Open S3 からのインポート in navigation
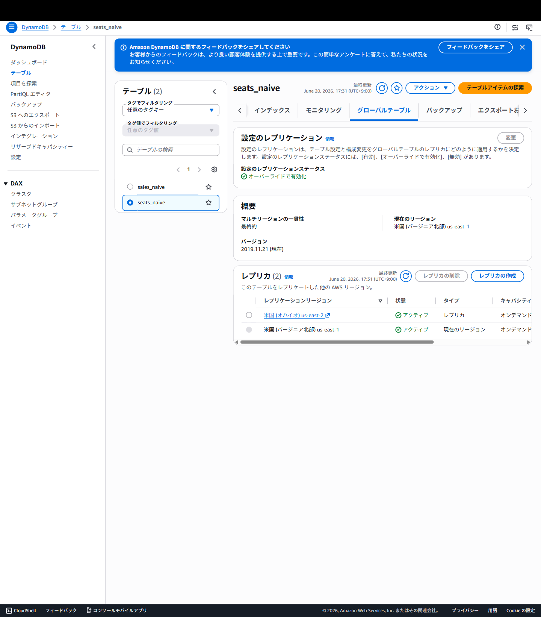This screenshot has width=541, height=617. 35,126
